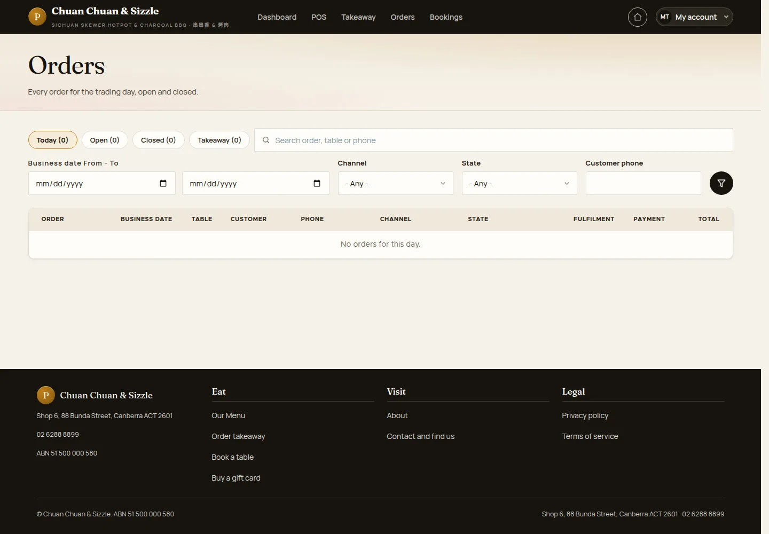Open Bookings in the top navigation
Viewport: 769px width, 534px height.
[446, 17]
